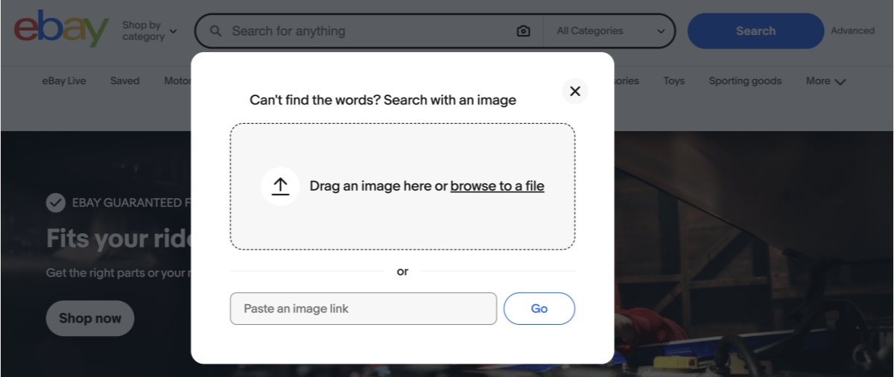Click the 'Fits your ride' banner headline
Viewport: 894px width, 377px height.
click(118, 238)
